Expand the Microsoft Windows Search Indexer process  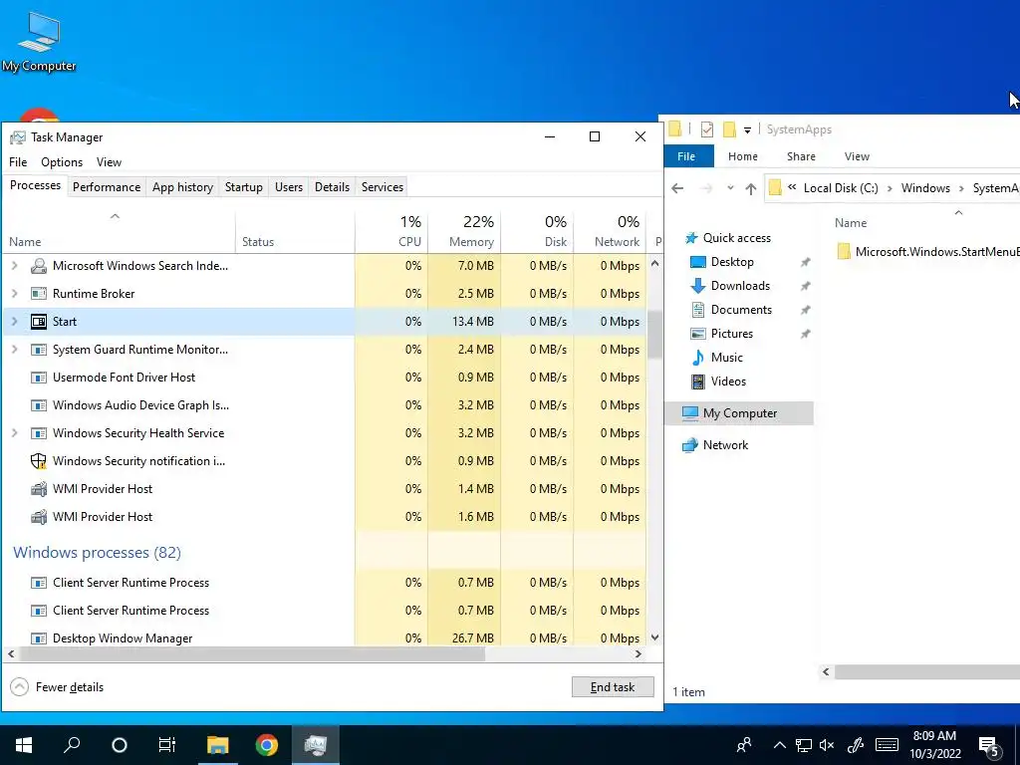point(14,266)
